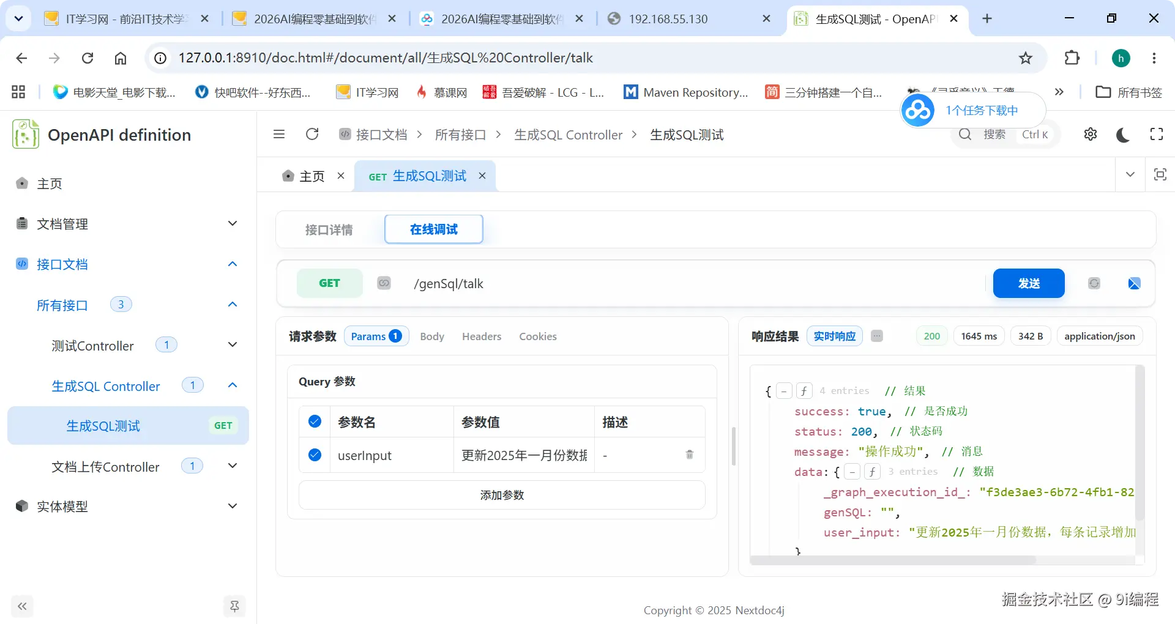This screenshot has width=1175, height=624.
Task: Expand the 实体模型 menu chevron
Action: [x=233, y=506]
